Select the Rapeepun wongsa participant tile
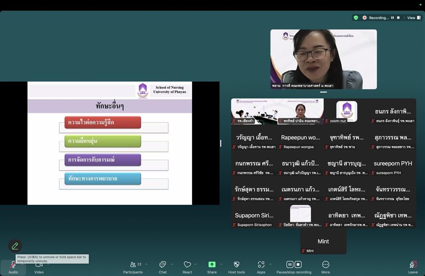This screenshot has height=276, width=425. 300,141
